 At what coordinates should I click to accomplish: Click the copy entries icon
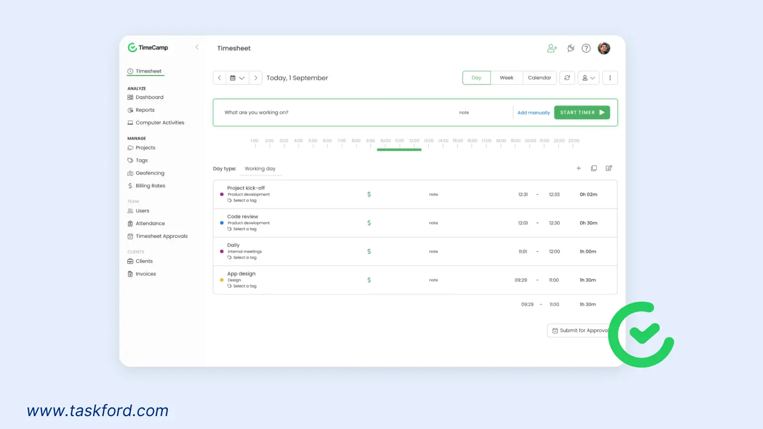[594, 168]
